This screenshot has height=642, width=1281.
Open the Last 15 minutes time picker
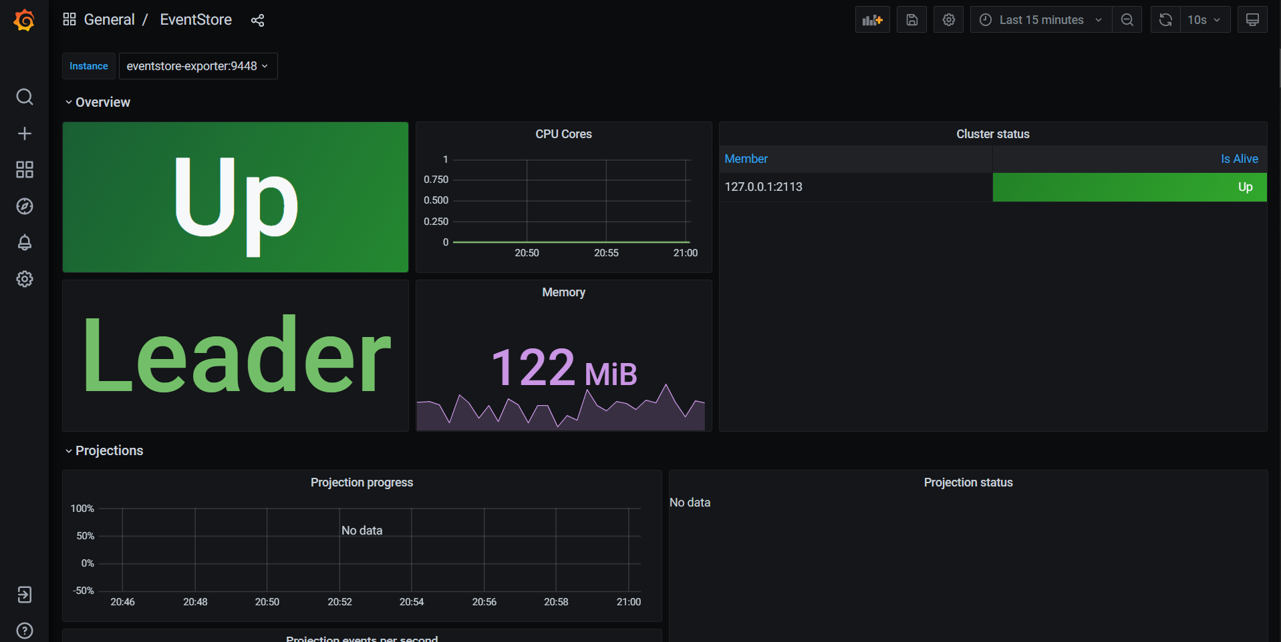pyautogui.click(x=1041, y=20)
